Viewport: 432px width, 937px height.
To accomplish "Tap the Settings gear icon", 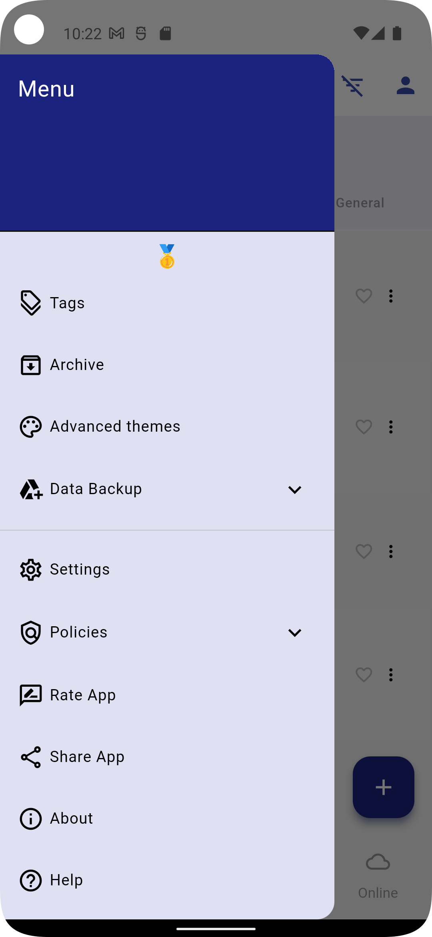I will pos(30,570).
